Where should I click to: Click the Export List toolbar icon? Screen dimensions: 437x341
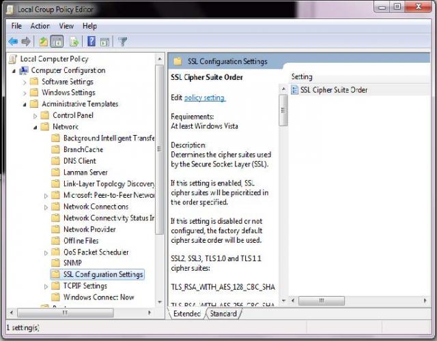74,42
